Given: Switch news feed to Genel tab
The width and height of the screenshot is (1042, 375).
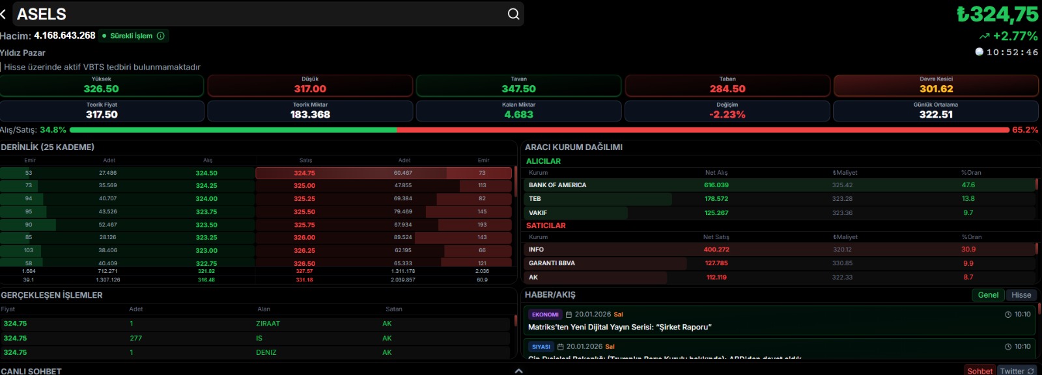Looking at the screenshot, I should 988,295.
